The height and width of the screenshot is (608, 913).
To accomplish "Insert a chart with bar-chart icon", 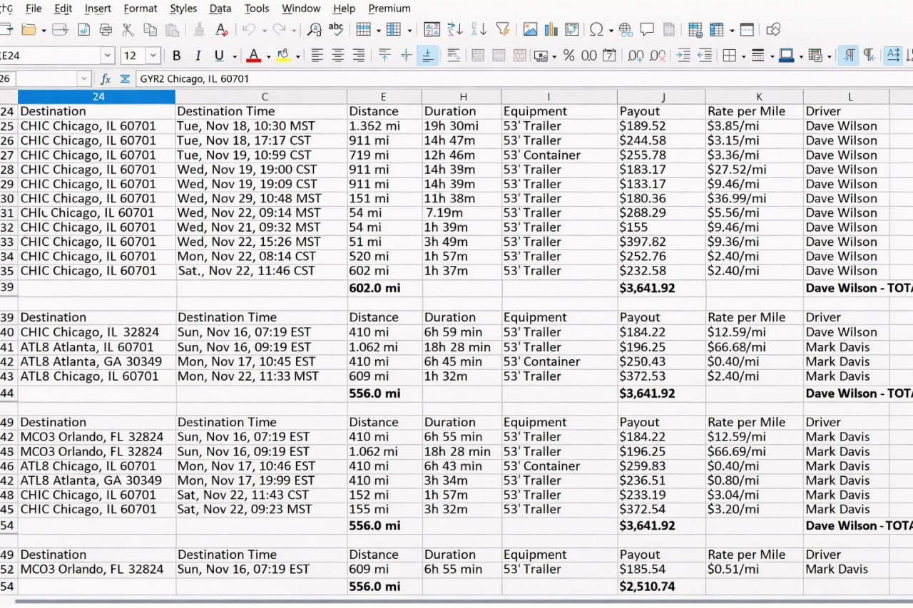I will click(551, 30).
